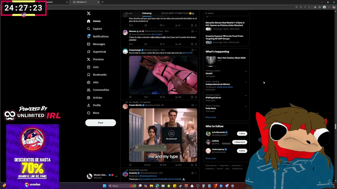Open more options on Crazymango post

(196, 50)
